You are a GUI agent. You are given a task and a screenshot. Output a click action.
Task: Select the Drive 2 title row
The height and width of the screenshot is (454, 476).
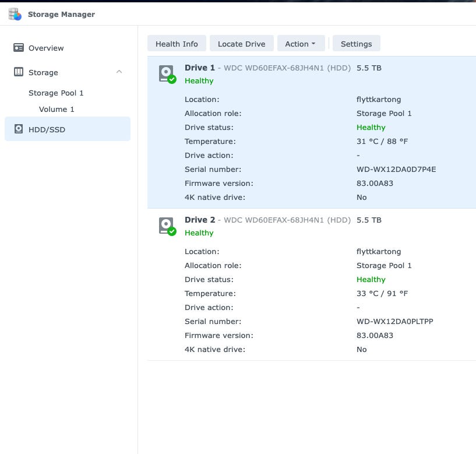pos(267,220)
